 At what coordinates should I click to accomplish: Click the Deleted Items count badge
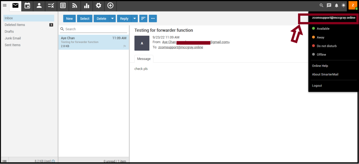pos(51,25)
